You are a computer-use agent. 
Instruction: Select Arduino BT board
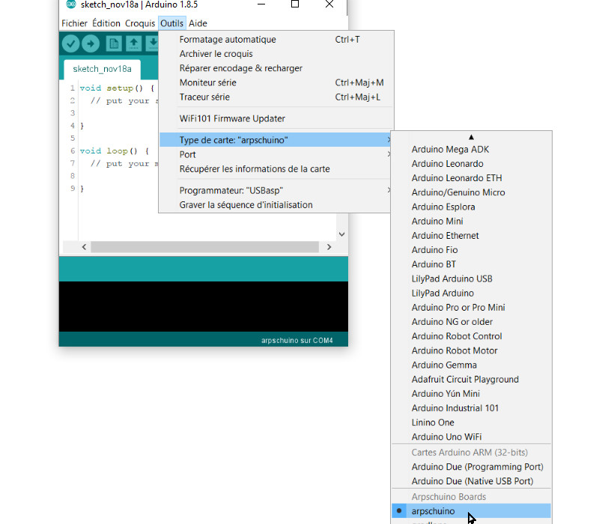tap(472, 264)
